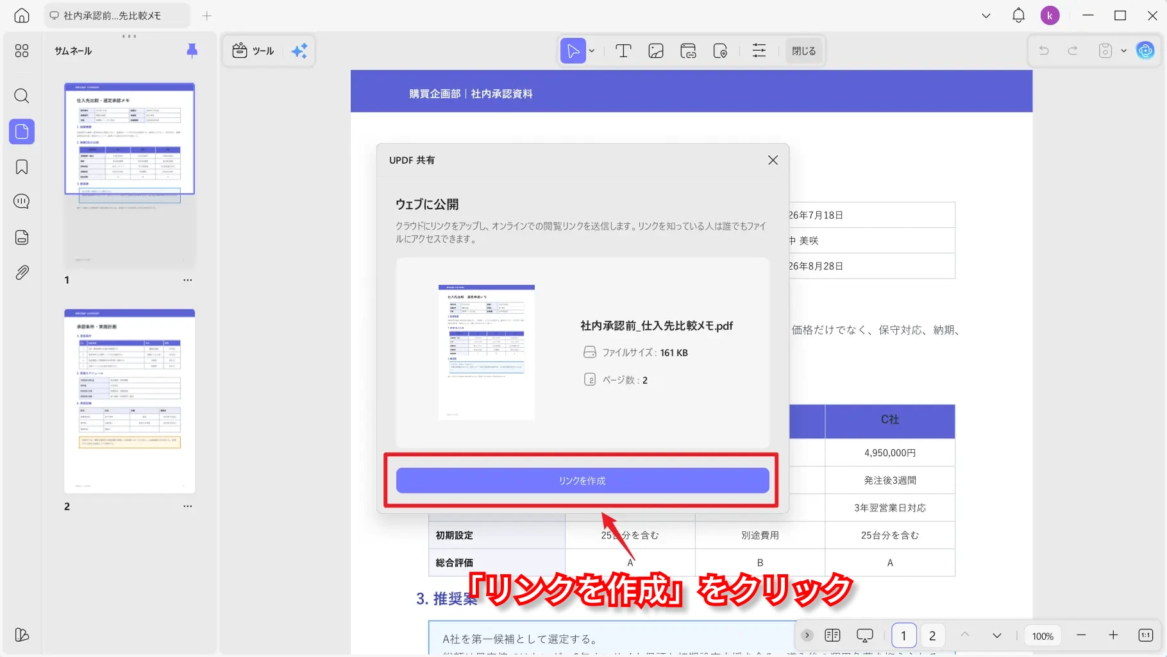Click the 4,950,000円 cell in C社 column
Screen dimensions: 1167x657
(x=890, y=452)
